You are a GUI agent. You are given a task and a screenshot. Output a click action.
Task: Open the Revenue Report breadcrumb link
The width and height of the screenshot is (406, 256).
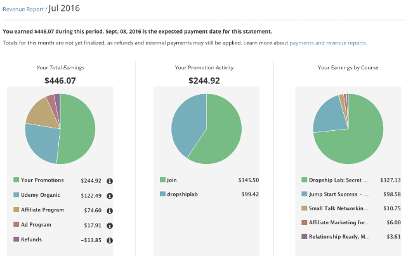[23, 10]
